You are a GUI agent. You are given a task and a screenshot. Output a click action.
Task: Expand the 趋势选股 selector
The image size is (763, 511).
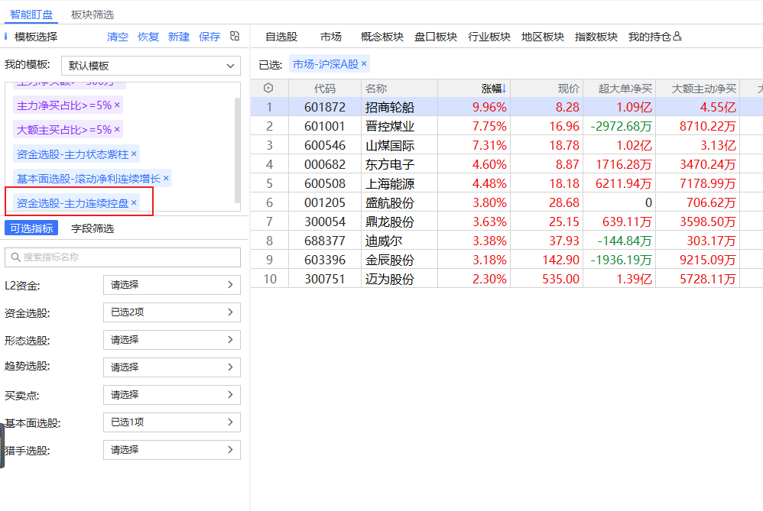click(x=172, y=367)
